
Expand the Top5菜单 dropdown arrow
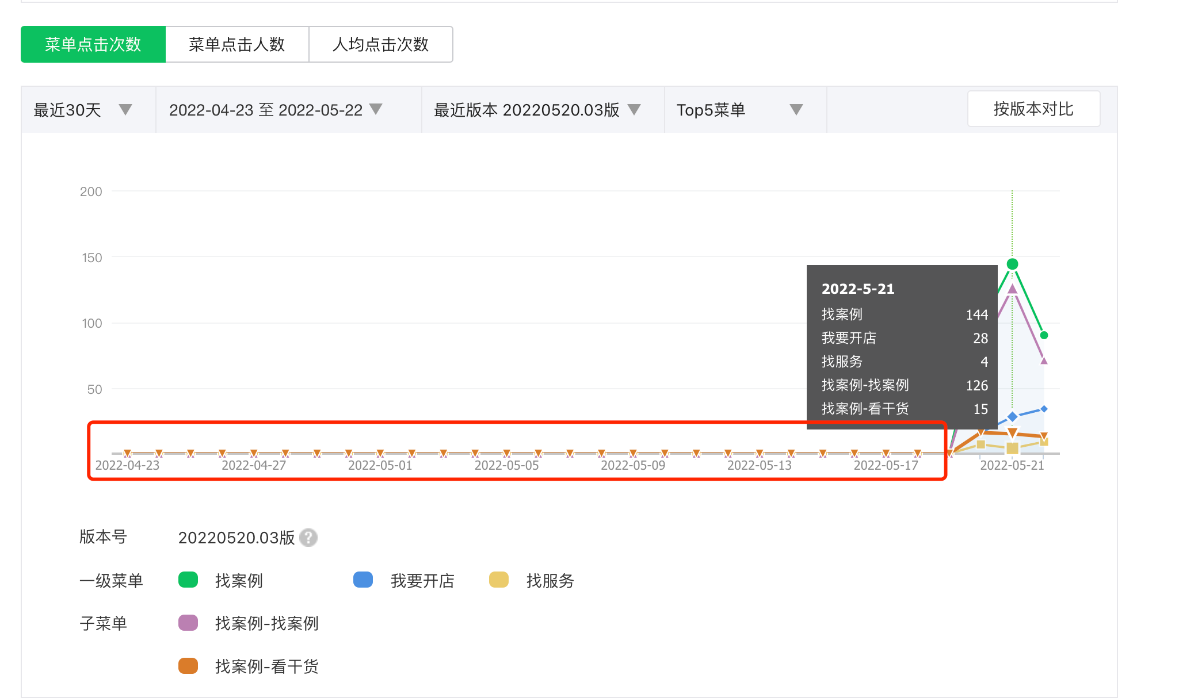point(796,109)
